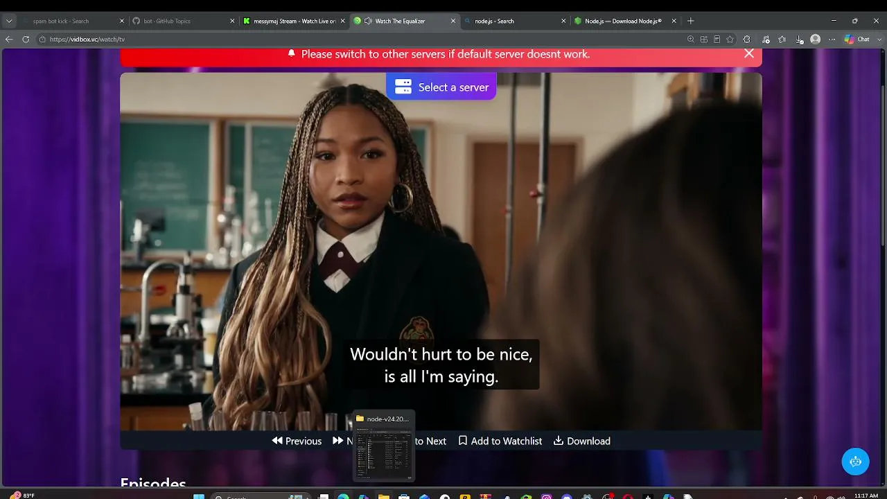
Task: Open the zoom magnifier in address bar
Action: click(690, 40)
